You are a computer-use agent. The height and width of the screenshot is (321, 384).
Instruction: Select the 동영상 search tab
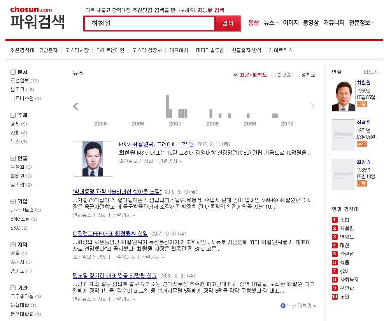point(311,23)
